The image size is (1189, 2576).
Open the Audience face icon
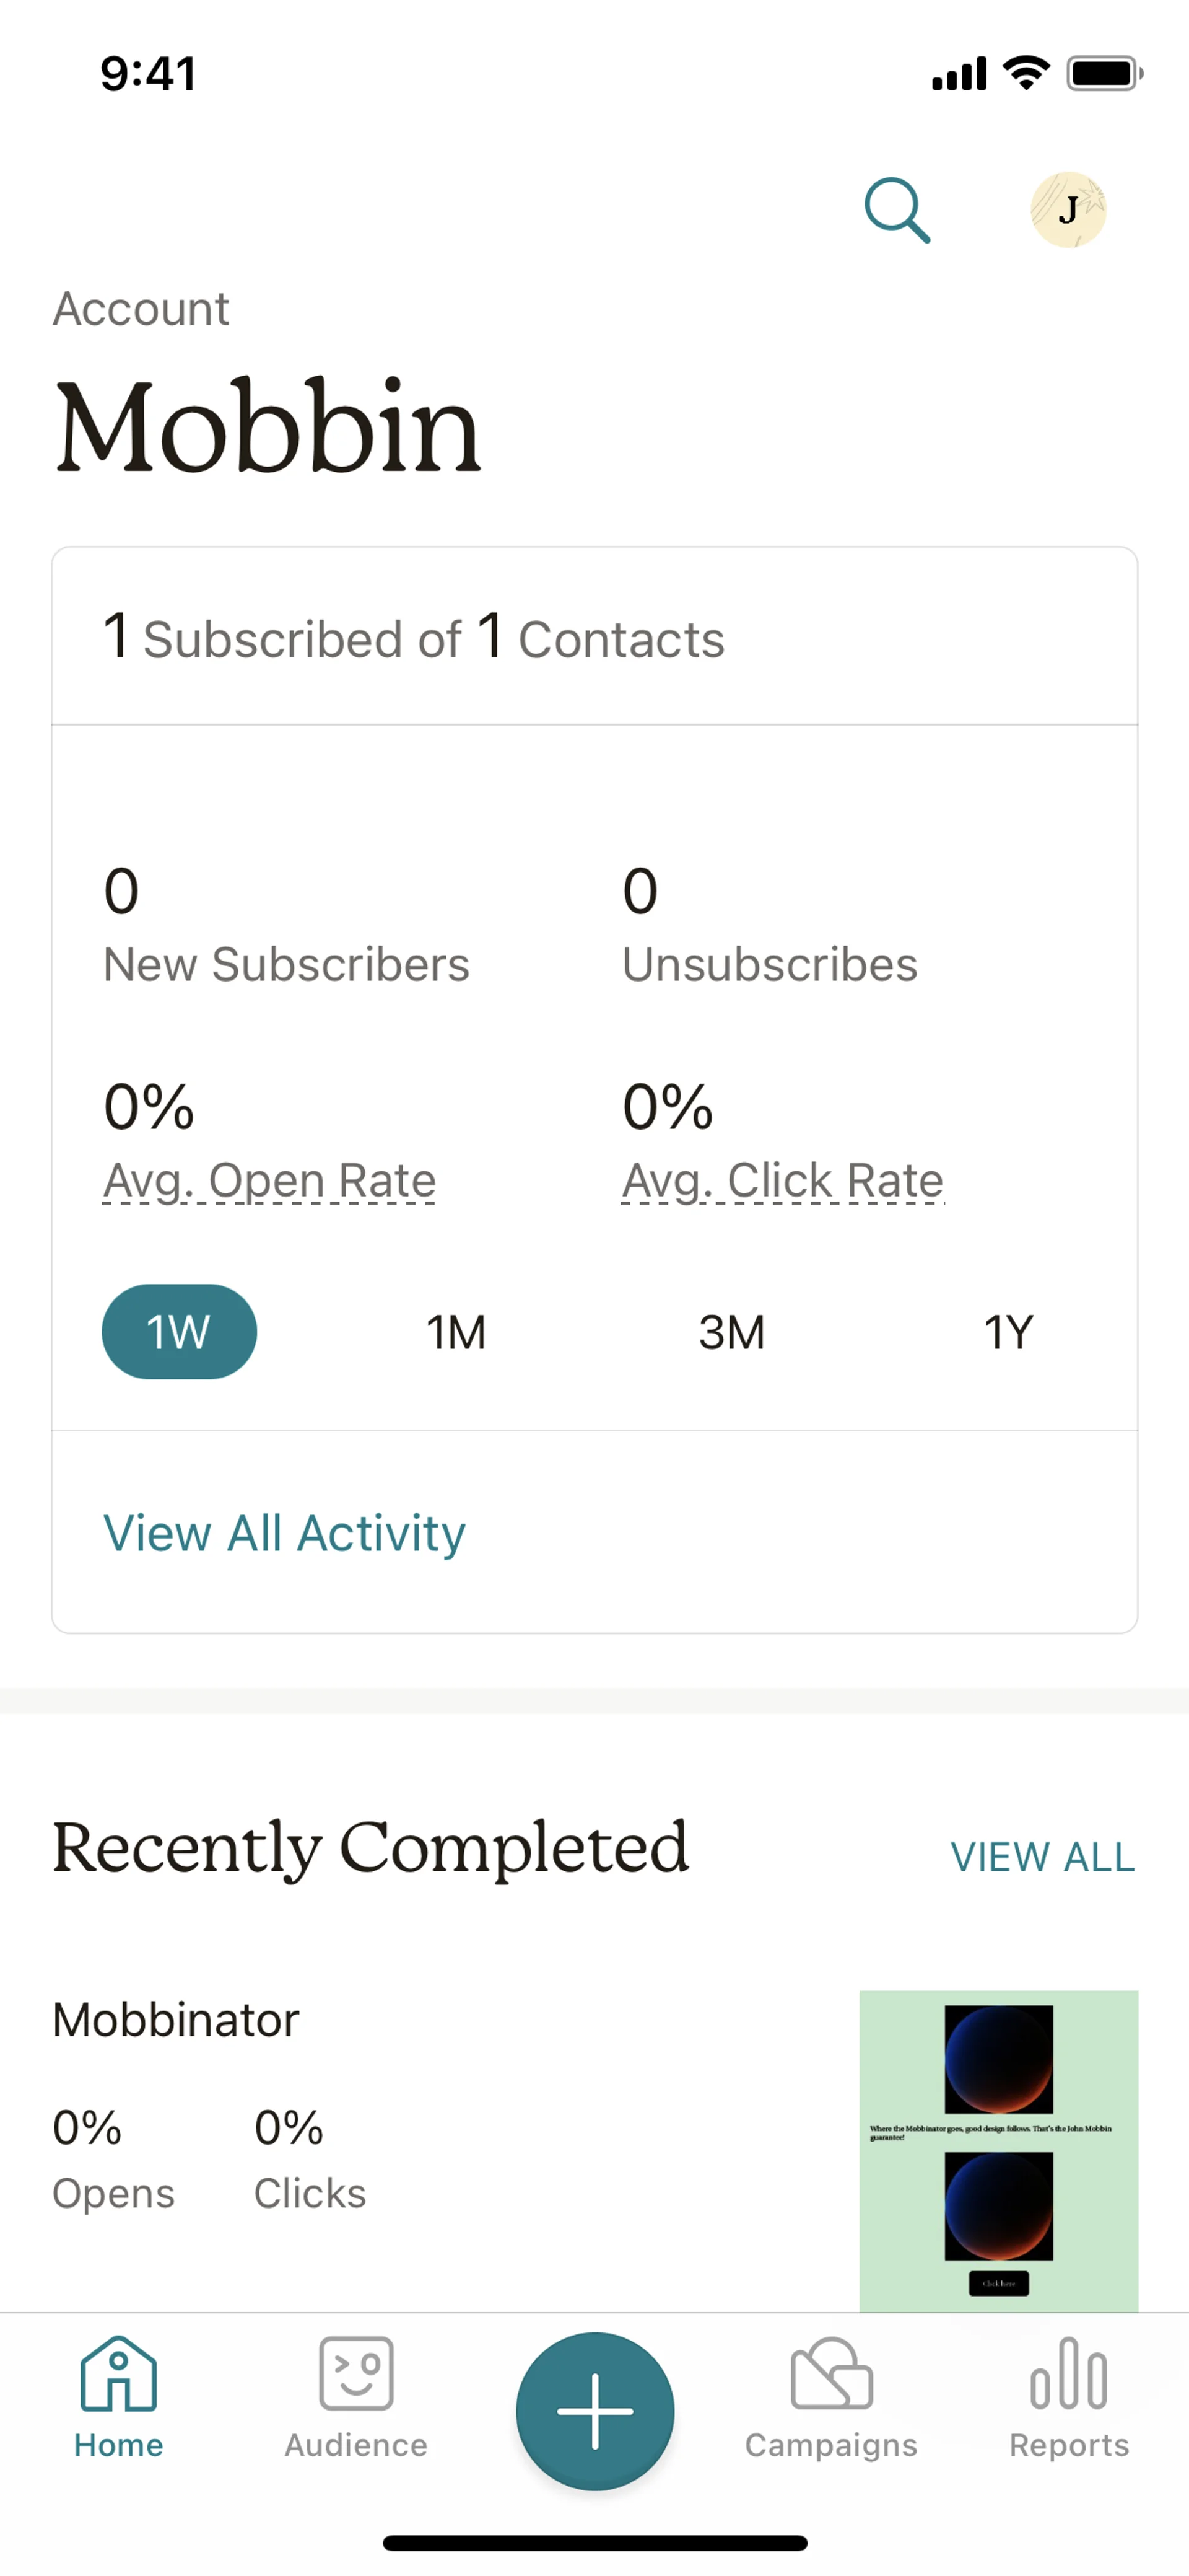click(355, 2374)
